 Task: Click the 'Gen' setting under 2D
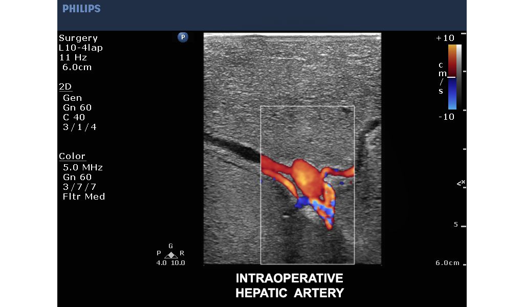point(72,98)
